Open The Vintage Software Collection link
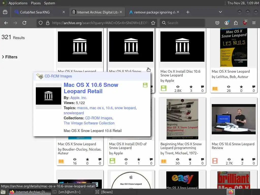This screenshot has height=195, width=260. [x=89, y=123]
